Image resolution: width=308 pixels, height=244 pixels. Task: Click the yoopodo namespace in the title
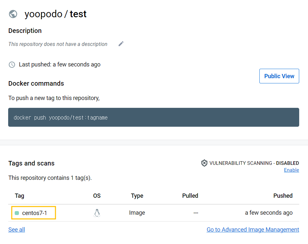coord(43,14)
